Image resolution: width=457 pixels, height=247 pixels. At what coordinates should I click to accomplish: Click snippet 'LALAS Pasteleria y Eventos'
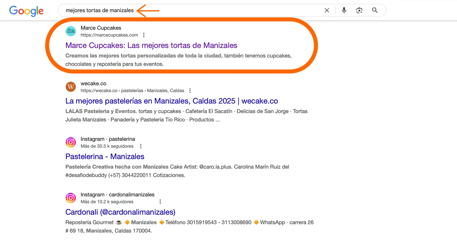click(x=101, y=111)
